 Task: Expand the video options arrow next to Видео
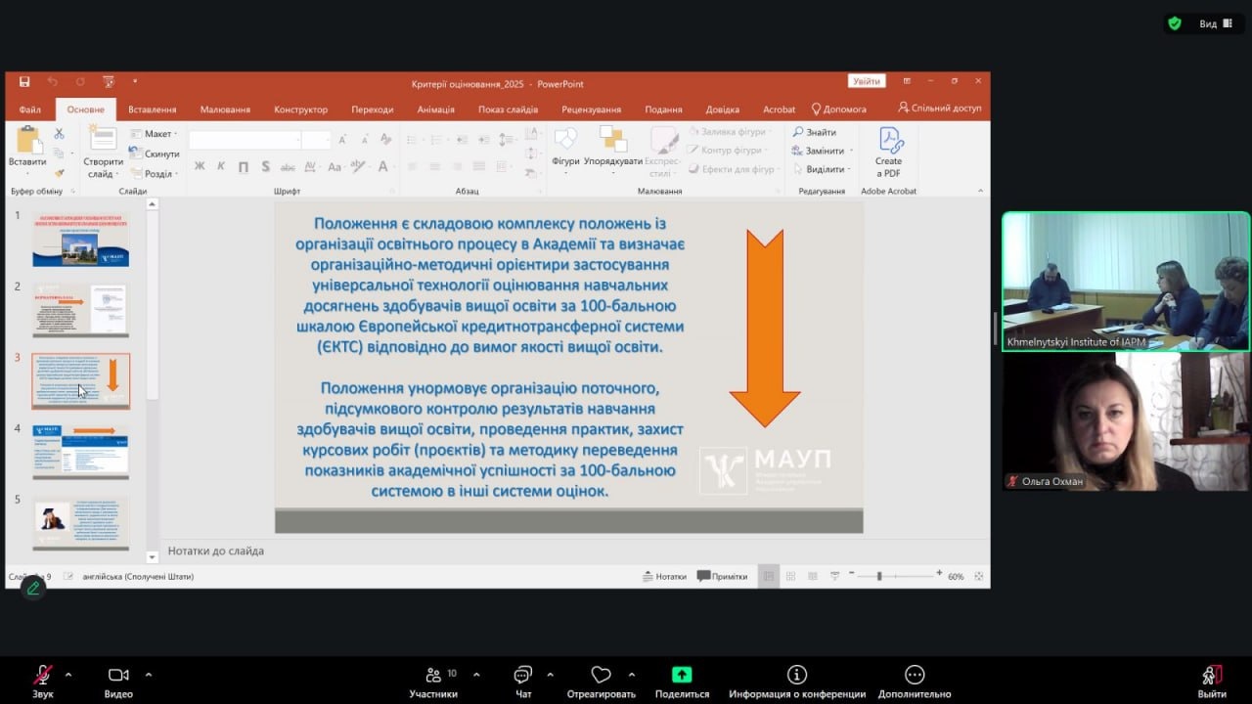coord(149,675)
